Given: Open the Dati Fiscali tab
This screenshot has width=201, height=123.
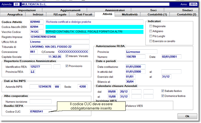Looking at the screenshot, I should tap(82, 14).
